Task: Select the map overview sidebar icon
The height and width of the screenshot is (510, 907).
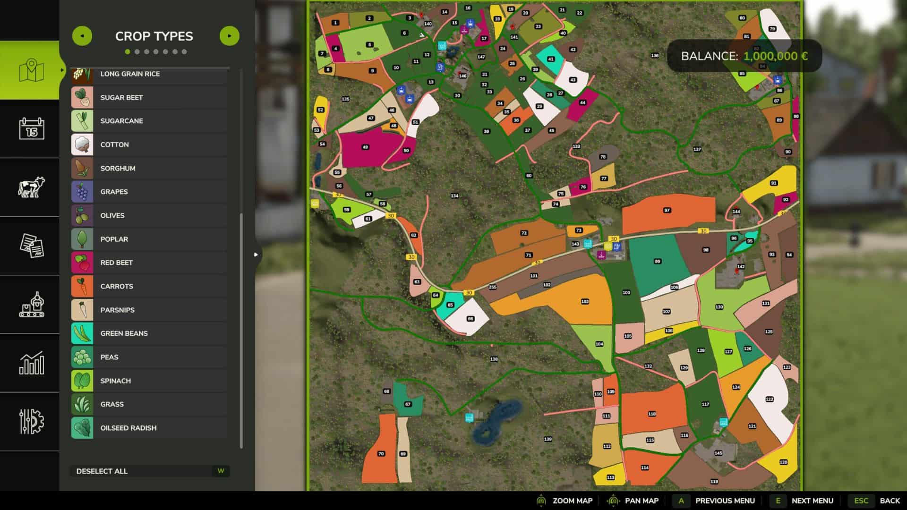Action: pos(31,70)
